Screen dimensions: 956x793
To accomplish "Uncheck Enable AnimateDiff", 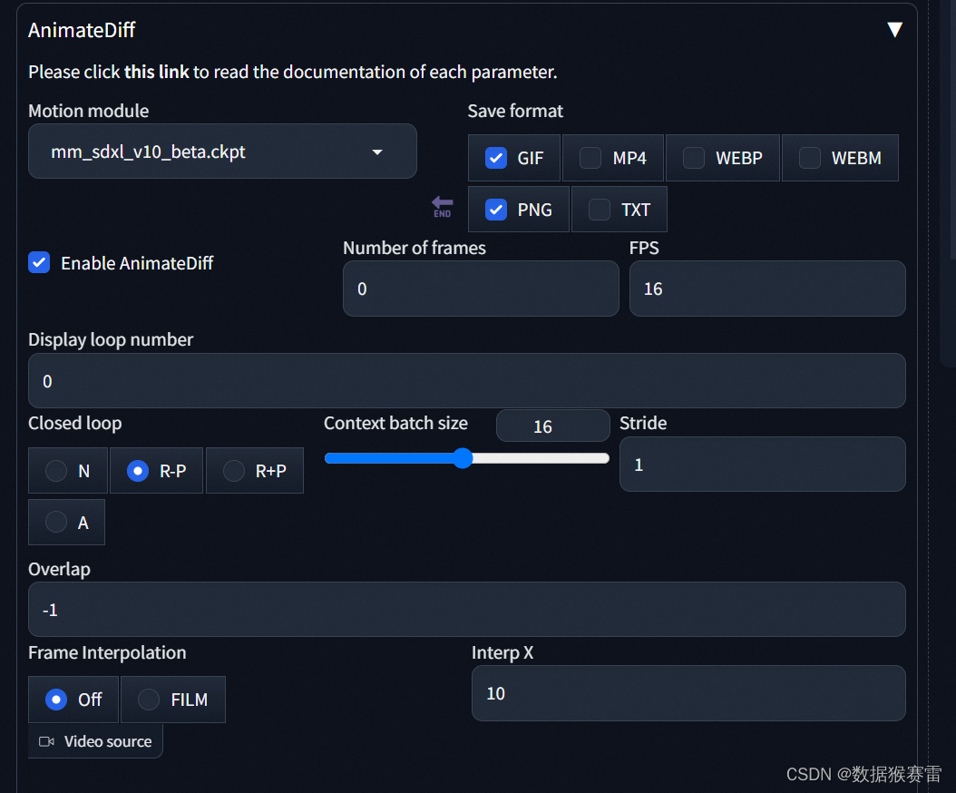I will click(x=38, y=262).
